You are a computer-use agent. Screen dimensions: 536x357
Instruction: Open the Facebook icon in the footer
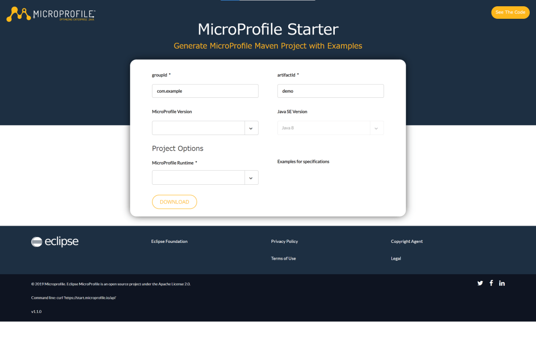[x=491, y=283]
